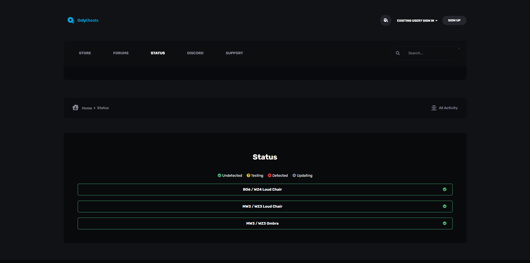The image size is (530, 263).
Task: Go to Home breadcrumb link
Action: (x=87, y=108)
